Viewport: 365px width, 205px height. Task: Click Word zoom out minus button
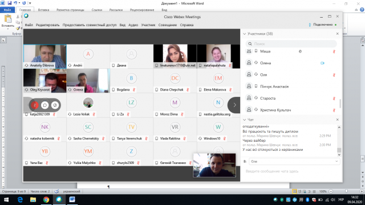click(x=331, y=191)
